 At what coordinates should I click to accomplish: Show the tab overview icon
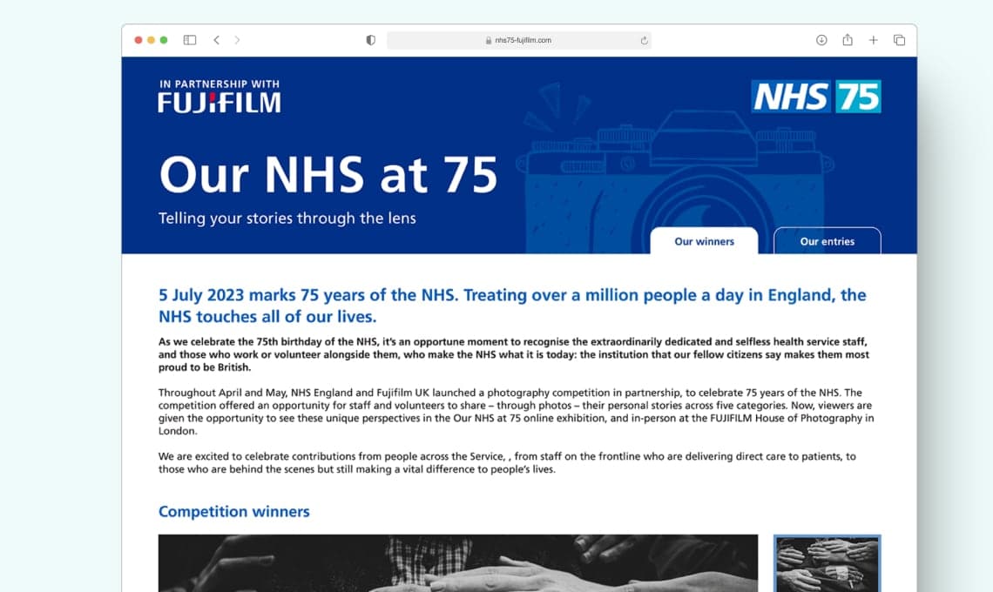tap(899, 40)
